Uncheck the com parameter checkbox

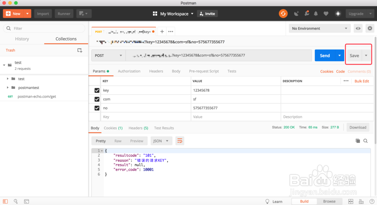tap(97, 99)
